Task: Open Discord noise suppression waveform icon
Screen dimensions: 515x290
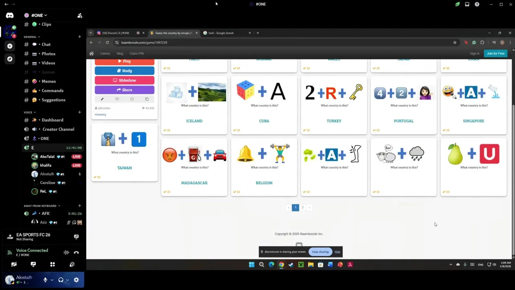Action: [66, 253]
